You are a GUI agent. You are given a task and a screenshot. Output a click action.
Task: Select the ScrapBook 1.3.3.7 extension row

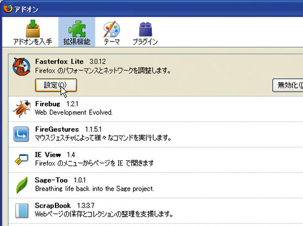pyautogui.click(x=155, y=210)
